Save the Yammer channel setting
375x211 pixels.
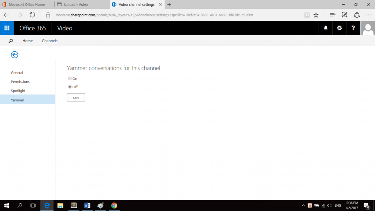pyautogui.click(x=76, y=97)
